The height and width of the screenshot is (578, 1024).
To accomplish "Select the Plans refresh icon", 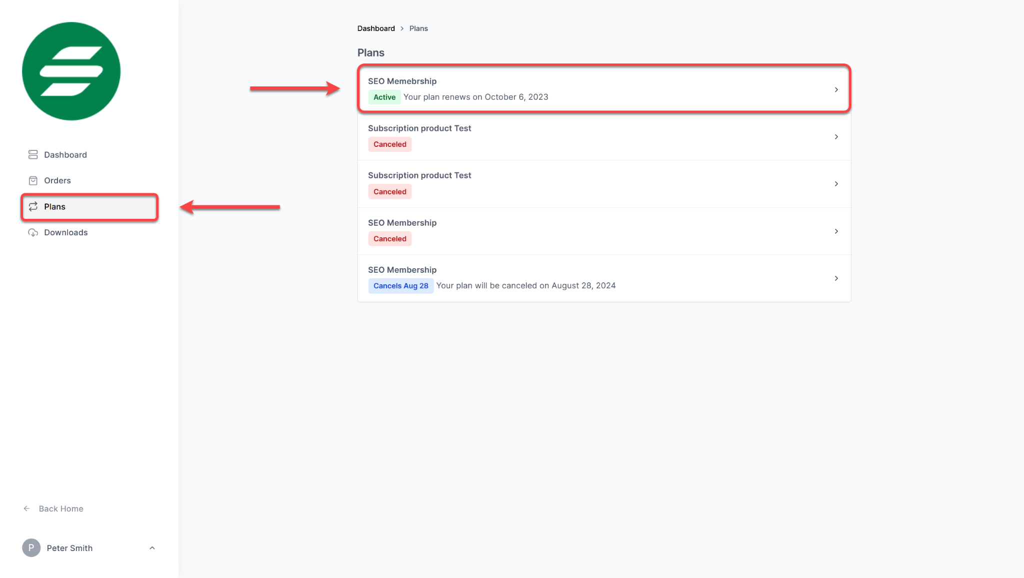I will (x=33, y=206).
